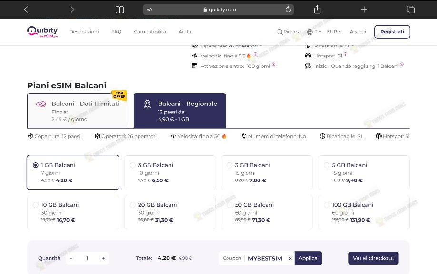Open the EUR currency dropdown
This screenshot has width=437, height=274.
(x=334, y=32)
